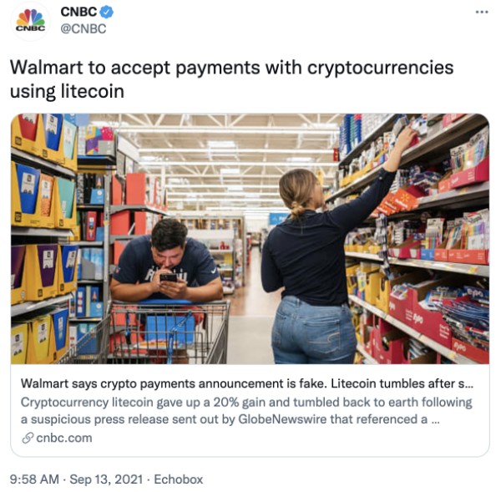Image resolution: width=496 pixels, height=492 pixels.
Task: Open headline 'Walmart says crypto payments announcement is fake'
Action: [x=173, y=383]
